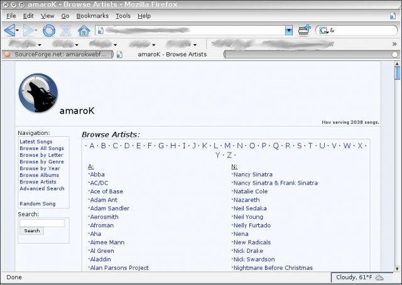The width and height of the screenshot is (402, 285).
Task: Open Browse by Year link
Action: click(40, 168)
